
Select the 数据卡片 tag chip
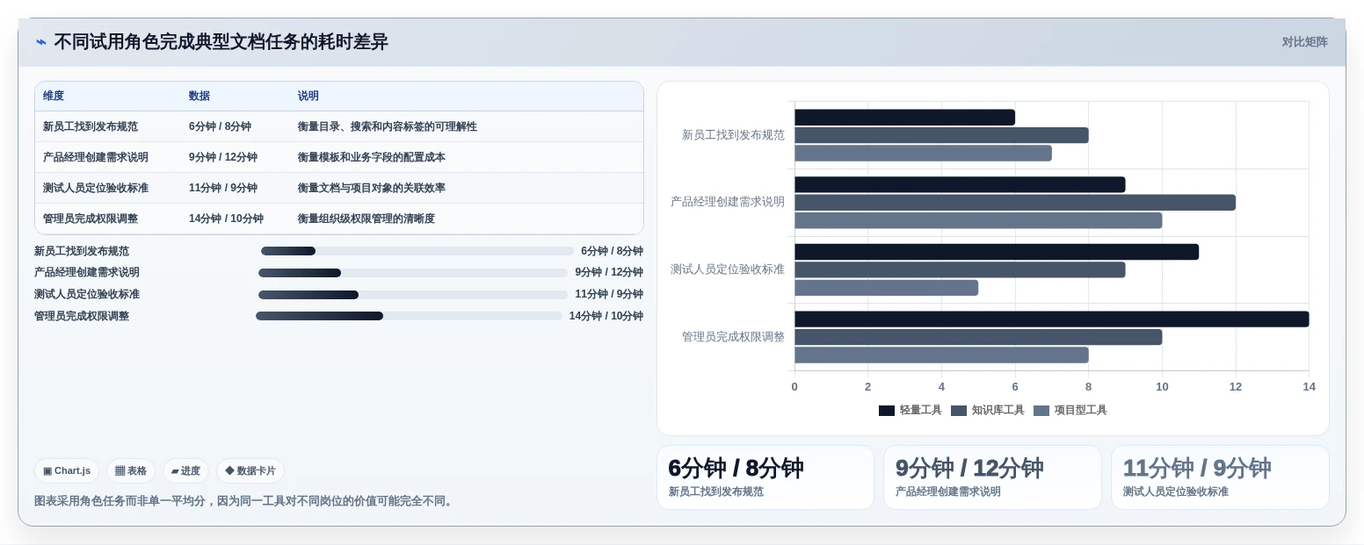point(250,471)
